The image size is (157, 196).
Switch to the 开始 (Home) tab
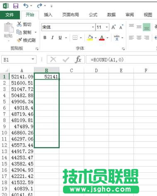[x=30, y=15]
